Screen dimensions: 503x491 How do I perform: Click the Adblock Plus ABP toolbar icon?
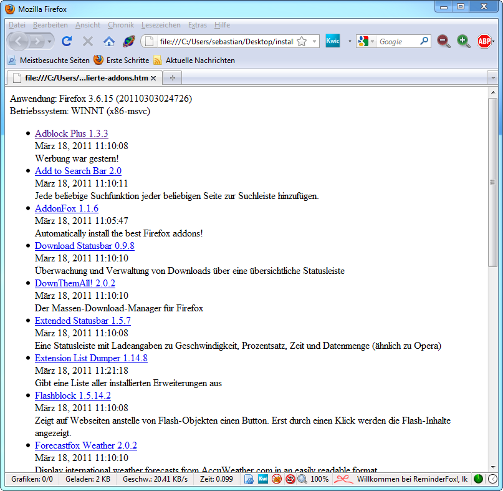484,41
